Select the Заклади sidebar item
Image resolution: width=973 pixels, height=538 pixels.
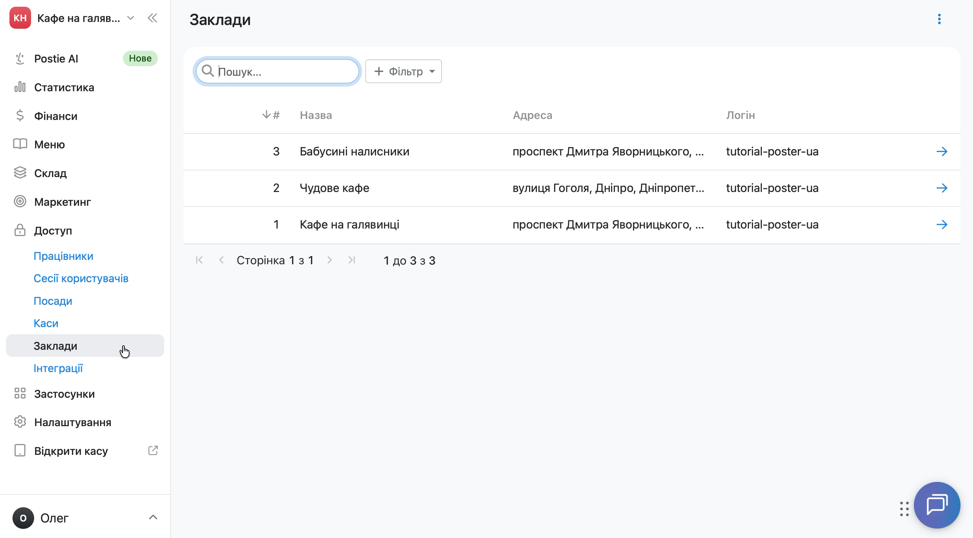click(85, 345)
